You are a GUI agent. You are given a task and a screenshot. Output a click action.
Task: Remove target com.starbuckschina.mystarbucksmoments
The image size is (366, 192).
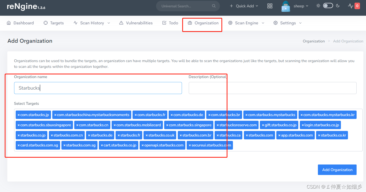coord(55,115)
